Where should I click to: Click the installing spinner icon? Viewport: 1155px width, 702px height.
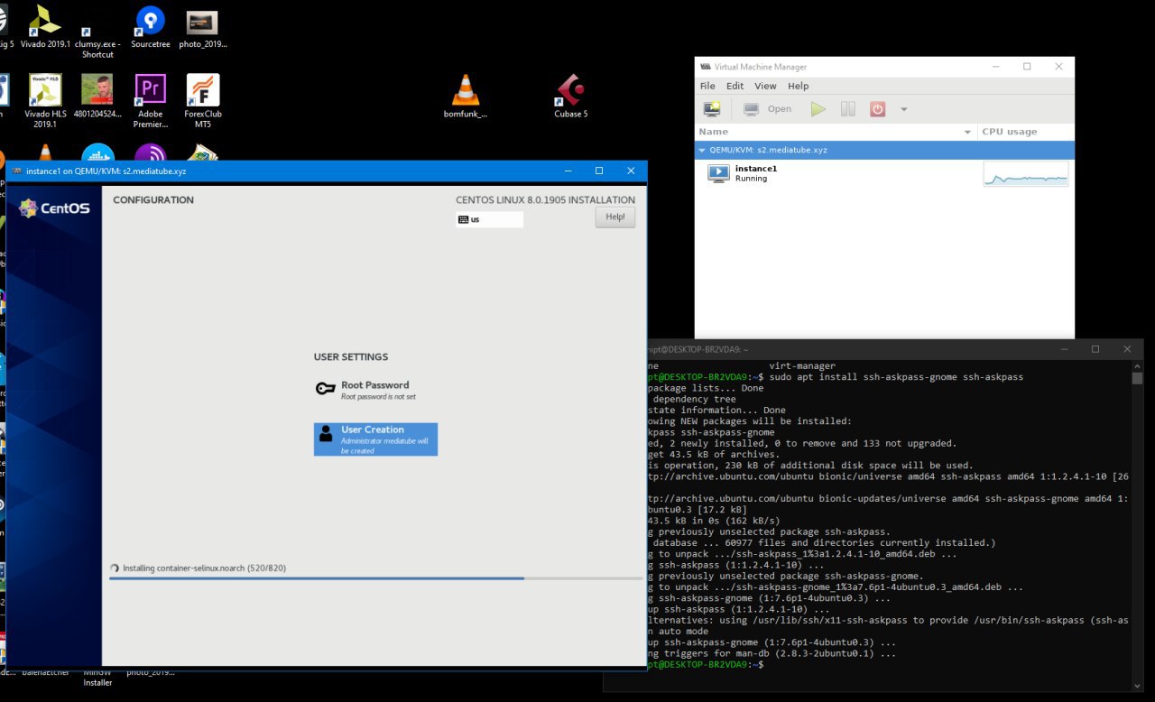[x=114, y=568]
